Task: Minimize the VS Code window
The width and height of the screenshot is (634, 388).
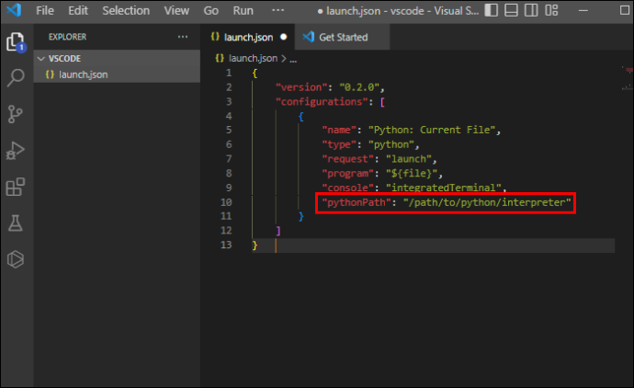Action: [583, 10]
